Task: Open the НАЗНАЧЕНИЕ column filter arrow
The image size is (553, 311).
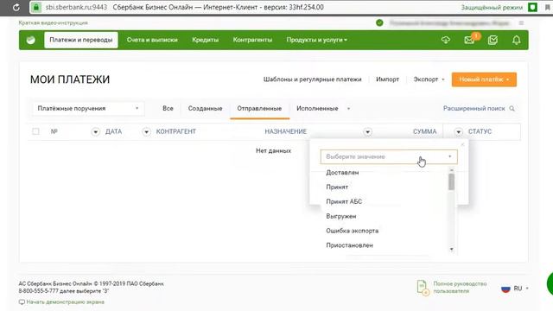Action: click(367, 132)
